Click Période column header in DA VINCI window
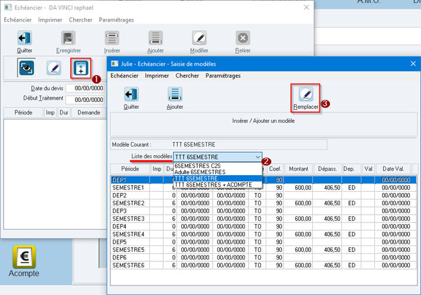Viewport: 421px width, 295px height. 24,113
